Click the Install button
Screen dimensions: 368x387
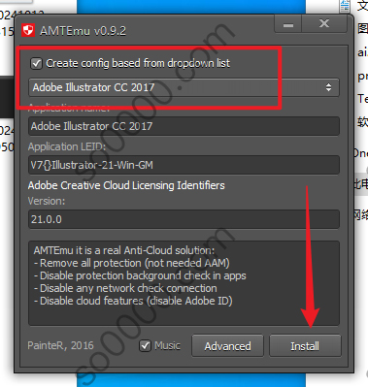coord(305,346)
